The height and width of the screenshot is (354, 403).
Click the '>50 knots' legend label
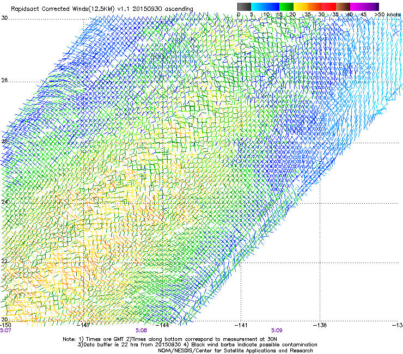pyautogui.click(x=388, y=15)
